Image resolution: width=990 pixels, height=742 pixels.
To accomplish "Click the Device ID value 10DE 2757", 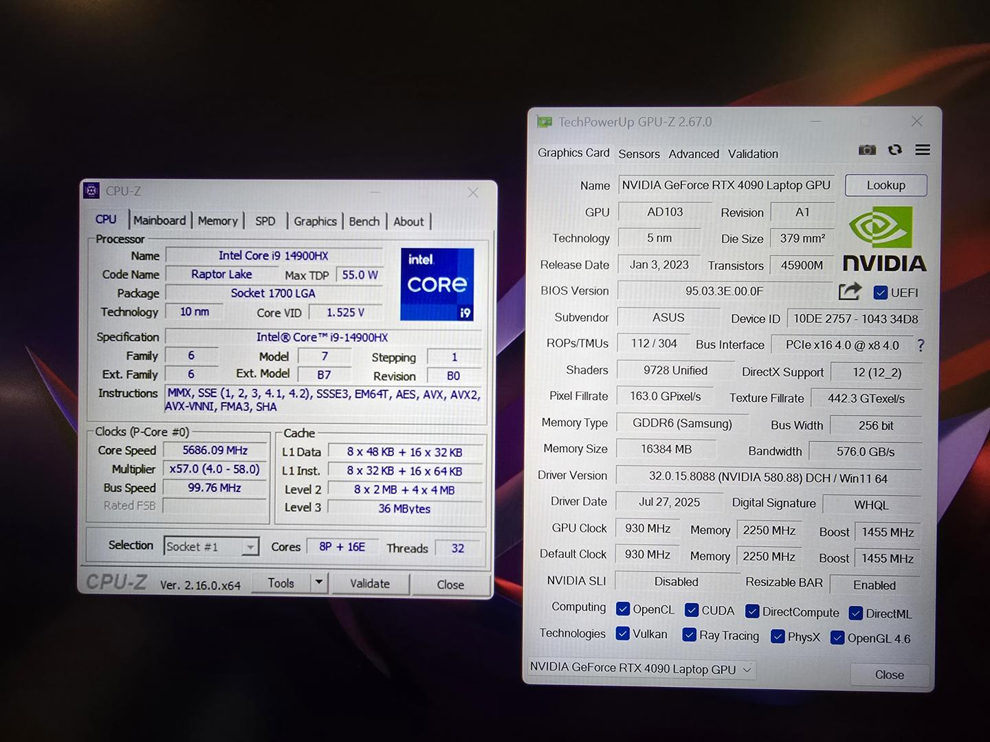I will [x=855, y=319].
